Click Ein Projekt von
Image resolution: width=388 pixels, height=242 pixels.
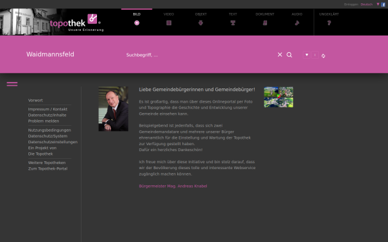(x=42, y=148)
